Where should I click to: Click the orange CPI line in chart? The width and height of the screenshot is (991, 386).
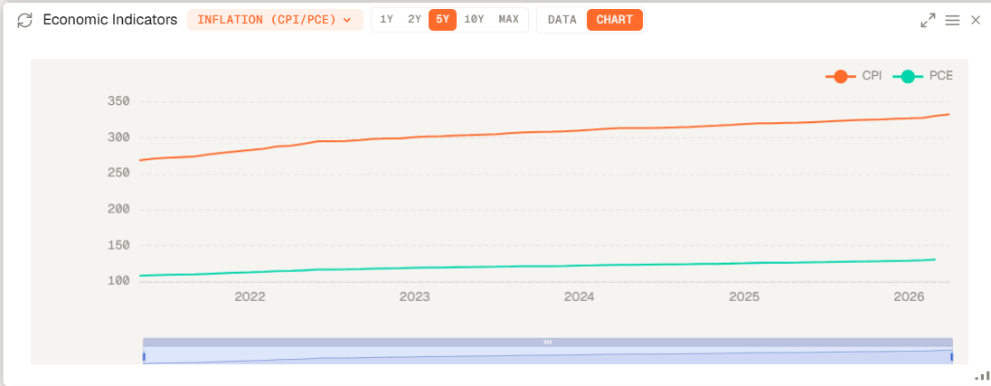click(x=543, y=131)
